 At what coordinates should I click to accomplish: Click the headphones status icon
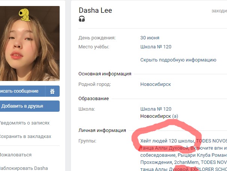(x=82, y=19)
